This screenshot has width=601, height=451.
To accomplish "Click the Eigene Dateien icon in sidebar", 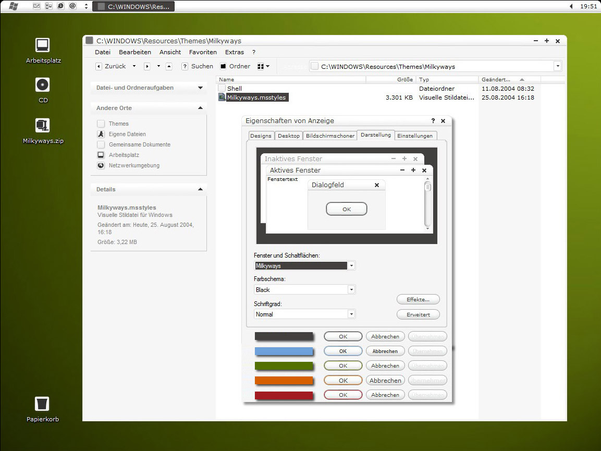I will point(101,134).
